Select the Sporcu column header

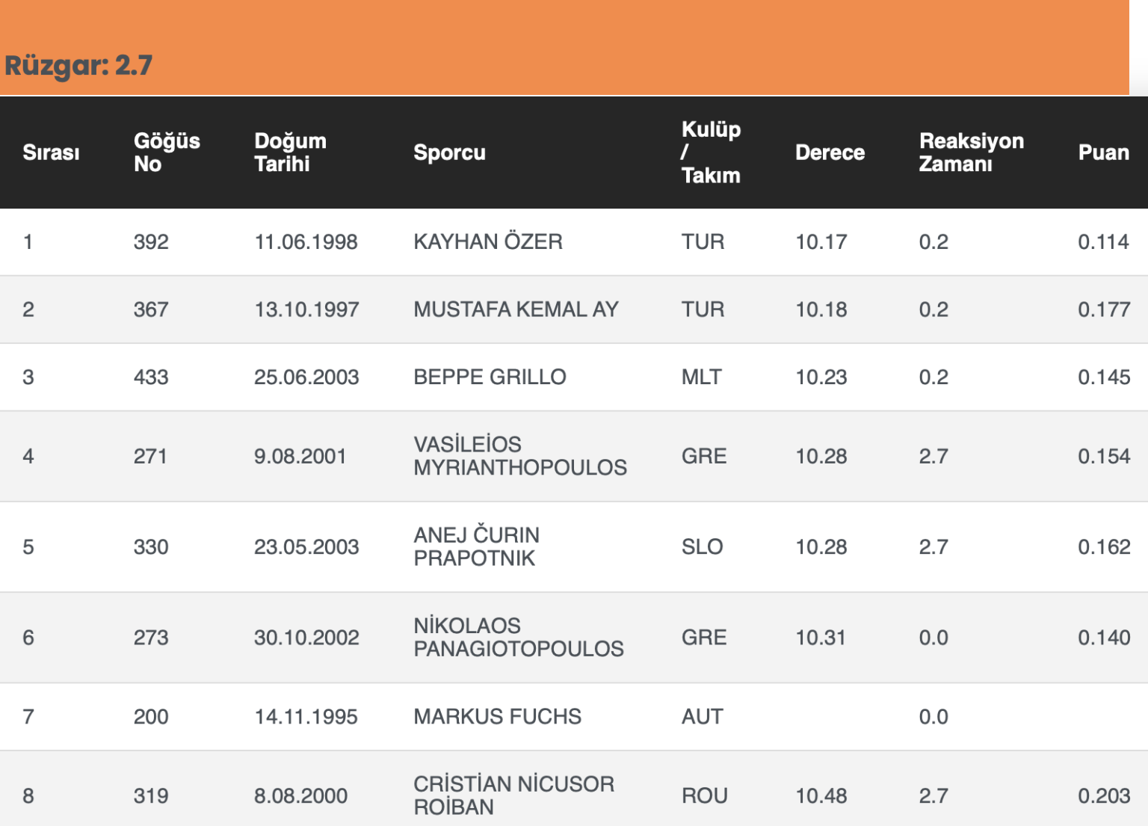pyautogui.click(x=449, y=152)
